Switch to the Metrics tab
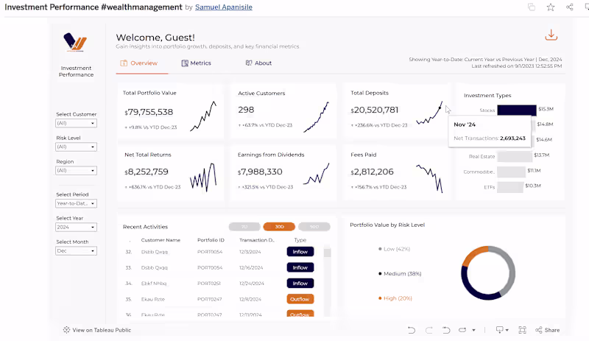The width and height of the screenshot is (589, 341). 196,63
